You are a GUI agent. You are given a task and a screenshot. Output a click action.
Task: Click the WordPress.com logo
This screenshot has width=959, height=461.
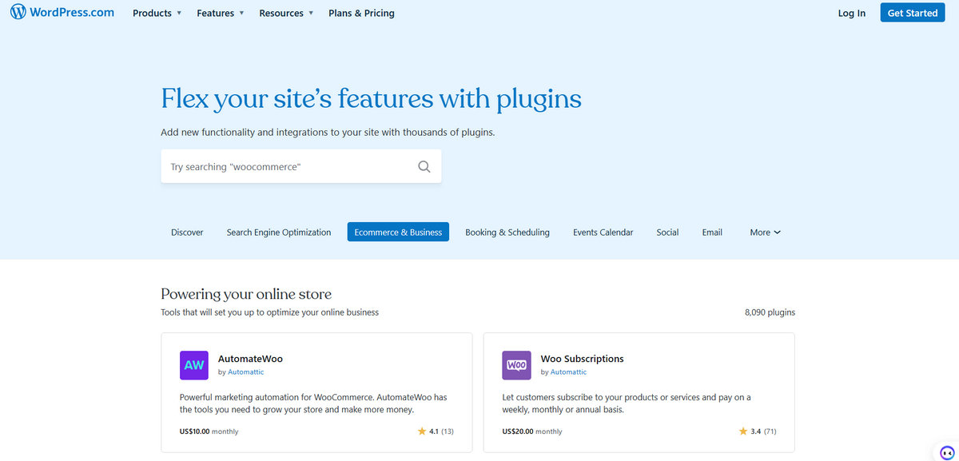pos(62,12)
